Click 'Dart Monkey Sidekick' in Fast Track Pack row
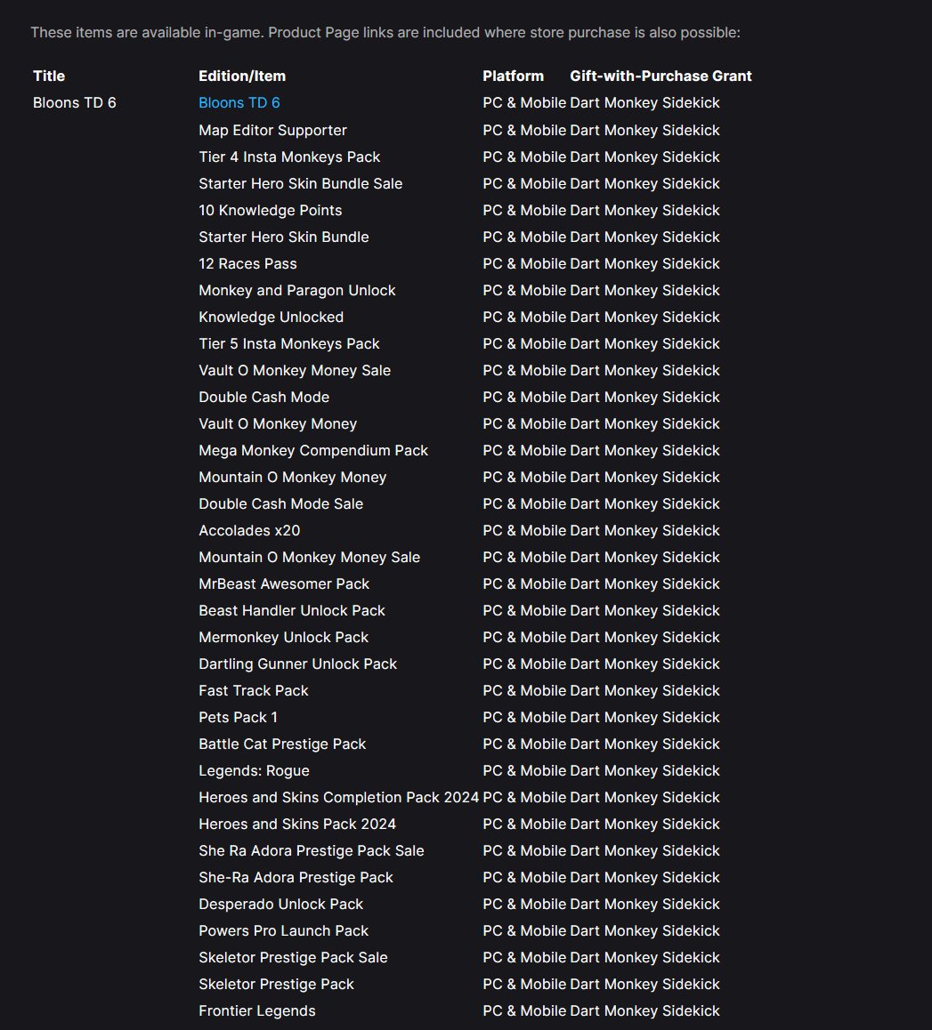The width and height of the screenshot is (932, 1030). (x=644, y=691)
